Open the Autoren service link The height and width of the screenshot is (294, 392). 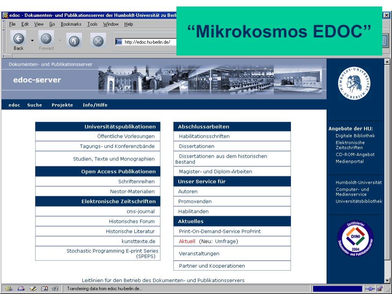(x=188, y=191)
